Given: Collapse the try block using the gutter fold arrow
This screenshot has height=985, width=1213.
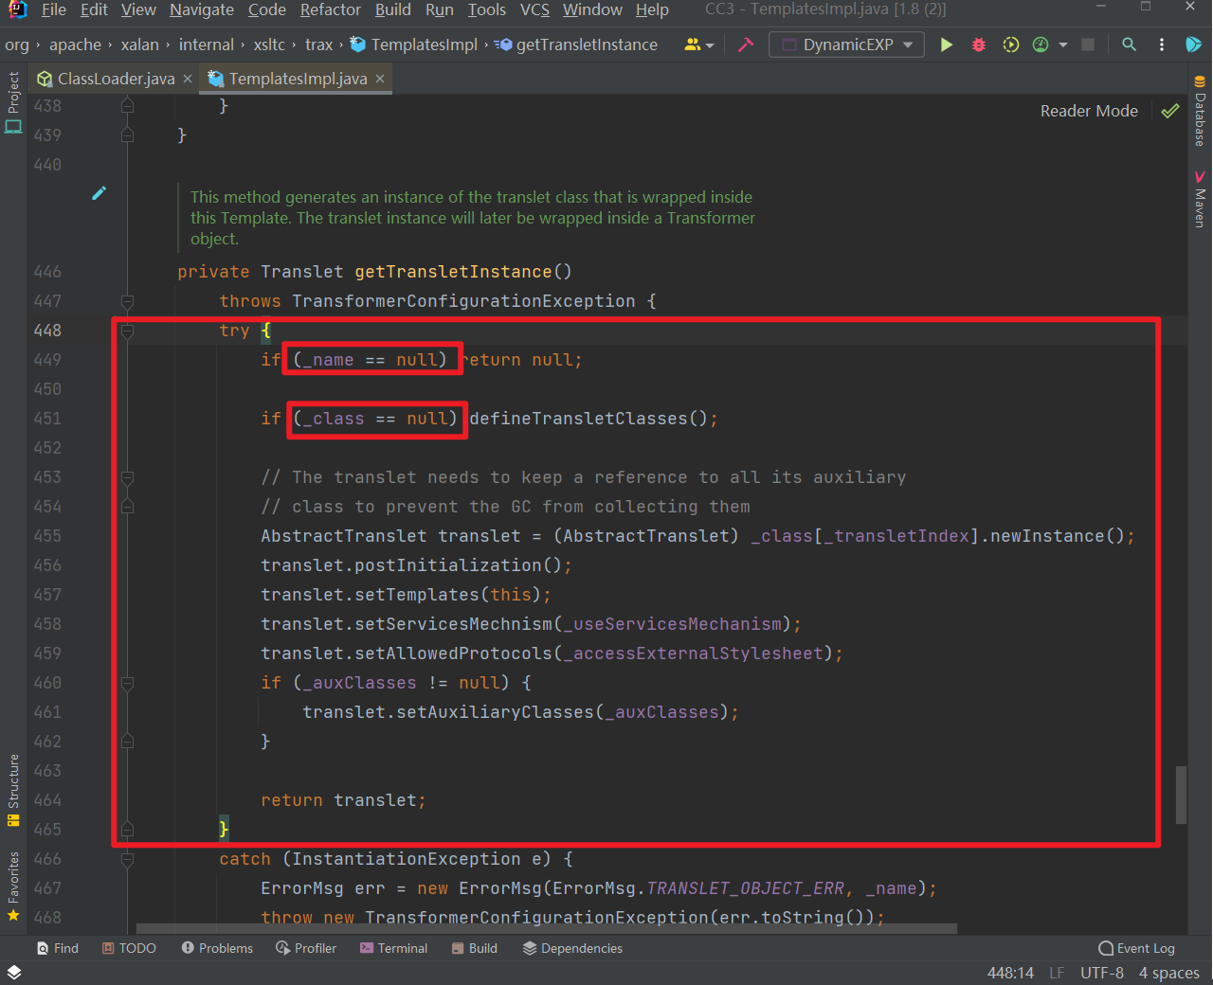Looking at the screenshot, I should [x=127, y=330].
